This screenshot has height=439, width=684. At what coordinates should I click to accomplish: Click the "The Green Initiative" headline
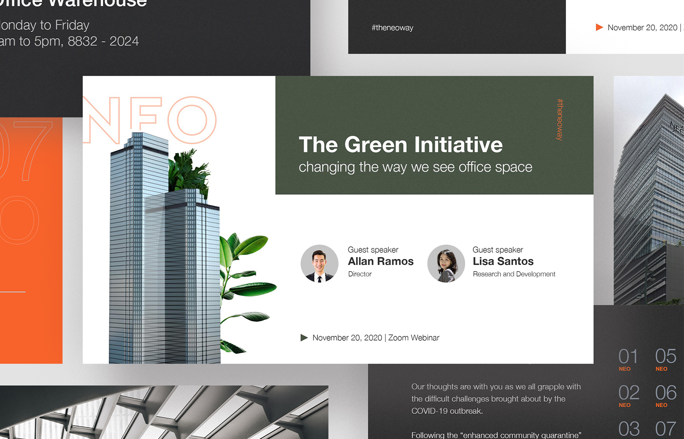tap(401, 145)
